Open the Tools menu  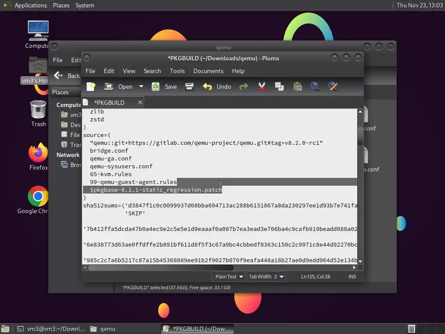(x=177, y=71)
